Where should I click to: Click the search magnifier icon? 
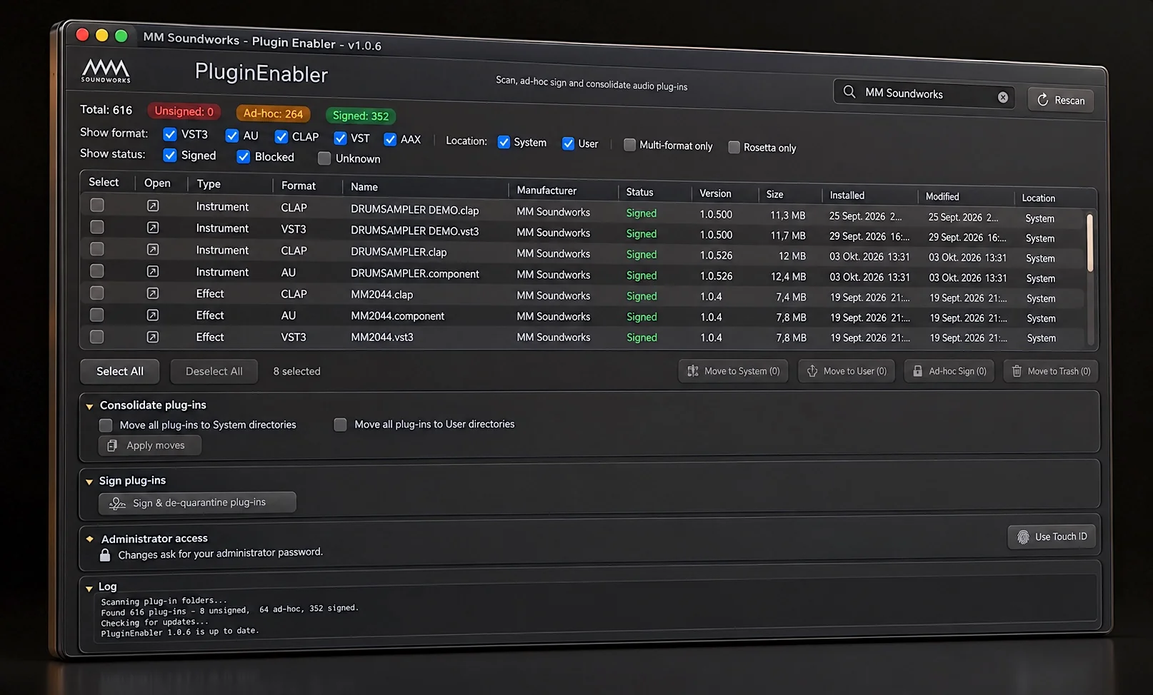click(849, 91)
